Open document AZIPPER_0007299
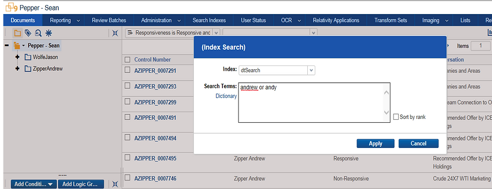Viewport: 492px width, 189px height. pyautogui.click(x=155, y=102)
